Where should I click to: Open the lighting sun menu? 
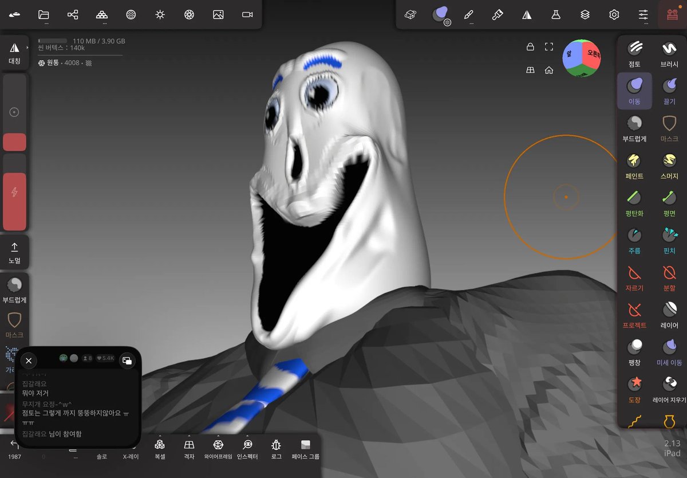coord(160,14)
